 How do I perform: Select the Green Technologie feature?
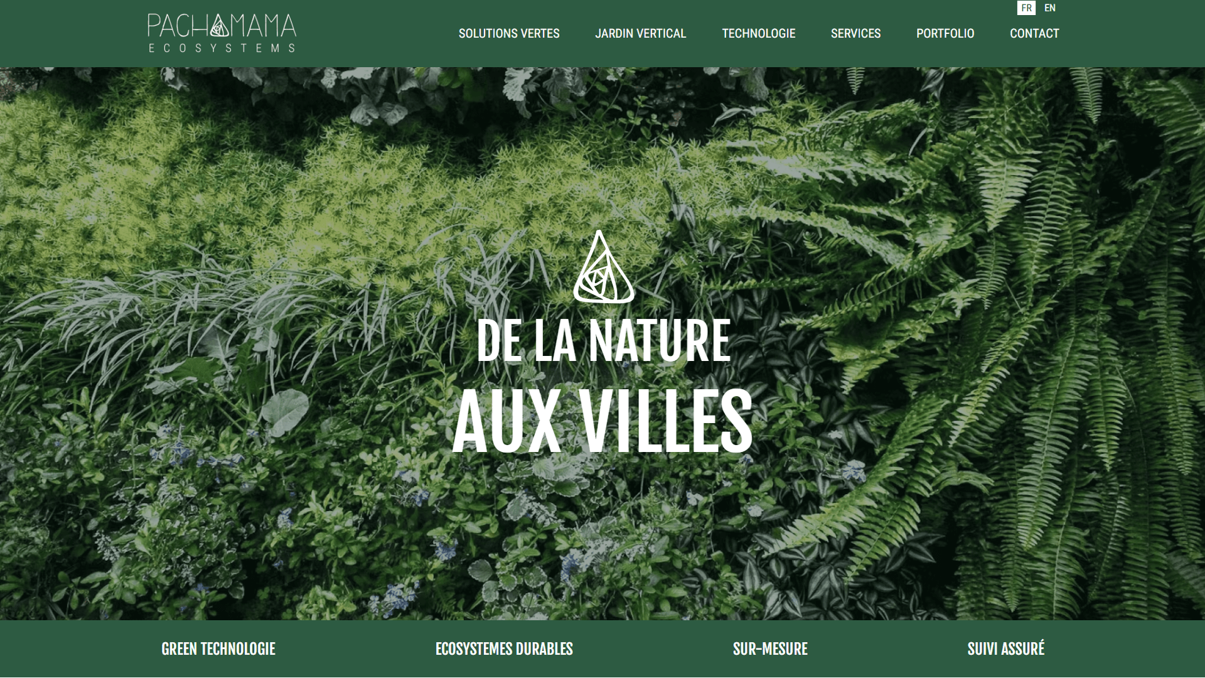click(x=218, y=649)
